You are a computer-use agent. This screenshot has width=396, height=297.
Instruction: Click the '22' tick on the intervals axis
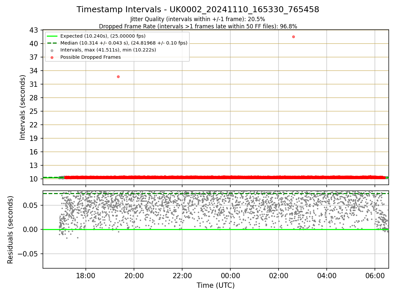click(34, 125)
